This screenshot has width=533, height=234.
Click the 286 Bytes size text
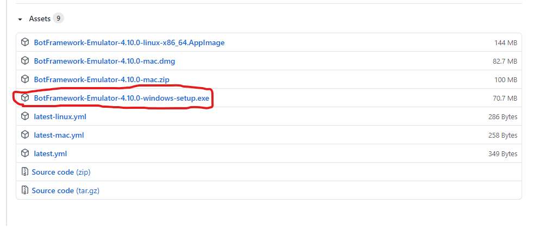pyautogui.click(x=503, y=117)
